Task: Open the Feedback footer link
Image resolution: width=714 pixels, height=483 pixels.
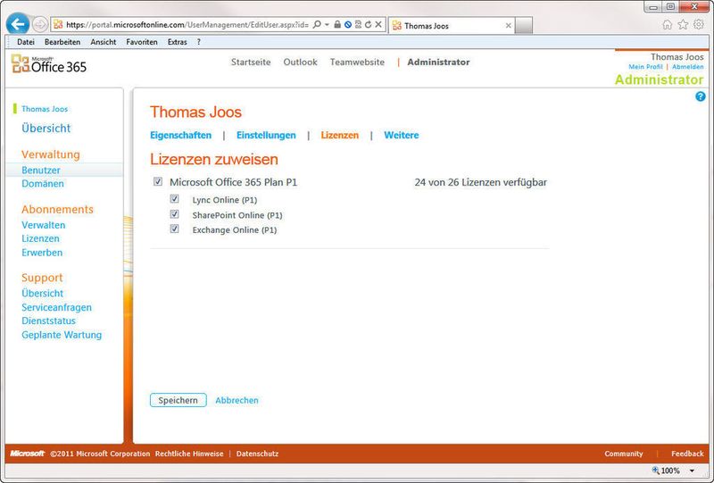Action: pos(687,454)
